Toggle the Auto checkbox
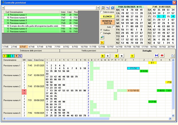Viewport: 178px width, 125px height. pos(113,27)
